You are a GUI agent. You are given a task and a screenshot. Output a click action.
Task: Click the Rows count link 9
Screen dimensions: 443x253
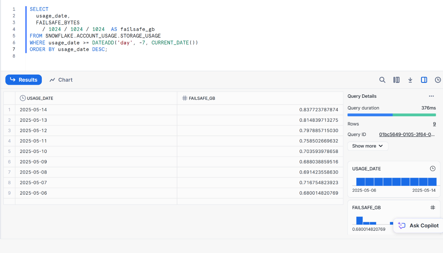pyautogui.click(x=434, y=124)
